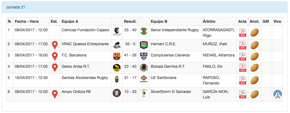Click the F.C. Barcelona team crest
This screenshot has height=113, width=290.
click(x=117, y=56)
